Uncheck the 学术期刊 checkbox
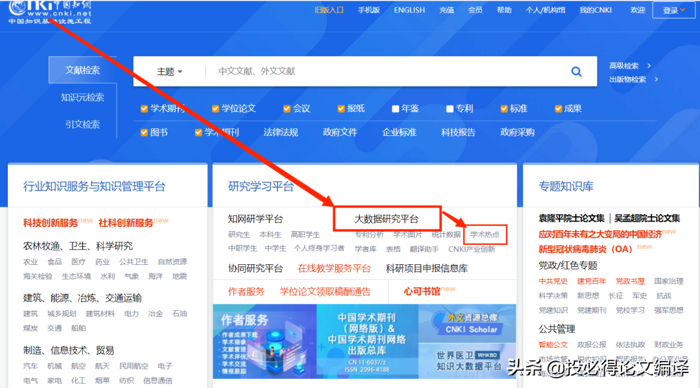700x388 pixels. (144, 108)
